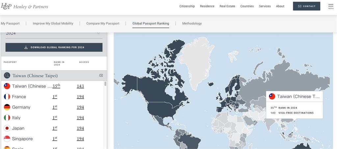Viewport: 337px width, 149px height.
Task: Select the Italy row name
Action: (x=16, y=118)
